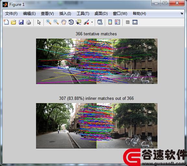Image resolution: width=187 pixels, height=166 pixels.
Task: Activate the Zoom Out tool
Action: pyautogui.click(x=56, y=22)
